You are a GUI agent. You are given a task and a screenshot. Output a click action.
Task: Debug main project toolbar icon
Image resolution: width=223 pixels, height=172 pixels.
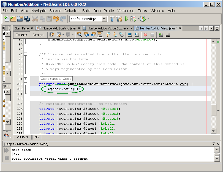pos(133,19)
